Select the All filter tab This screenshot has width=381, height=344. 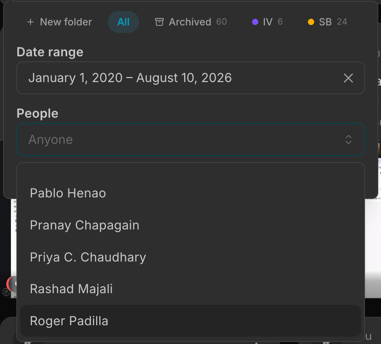click(x=123, y=22)
